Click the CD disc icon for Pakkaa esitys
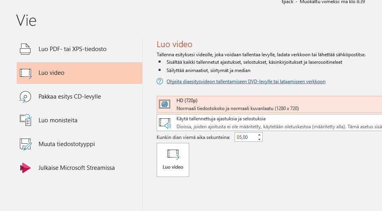This screenshot has width=382, height=211. pyautogui.click(x=25, y=97)
